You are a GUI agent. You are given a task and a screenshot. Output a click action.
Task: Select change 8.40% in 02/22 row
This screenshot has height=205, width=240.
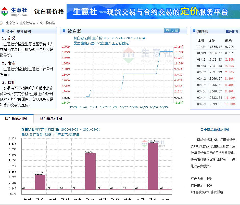point(229,85)
